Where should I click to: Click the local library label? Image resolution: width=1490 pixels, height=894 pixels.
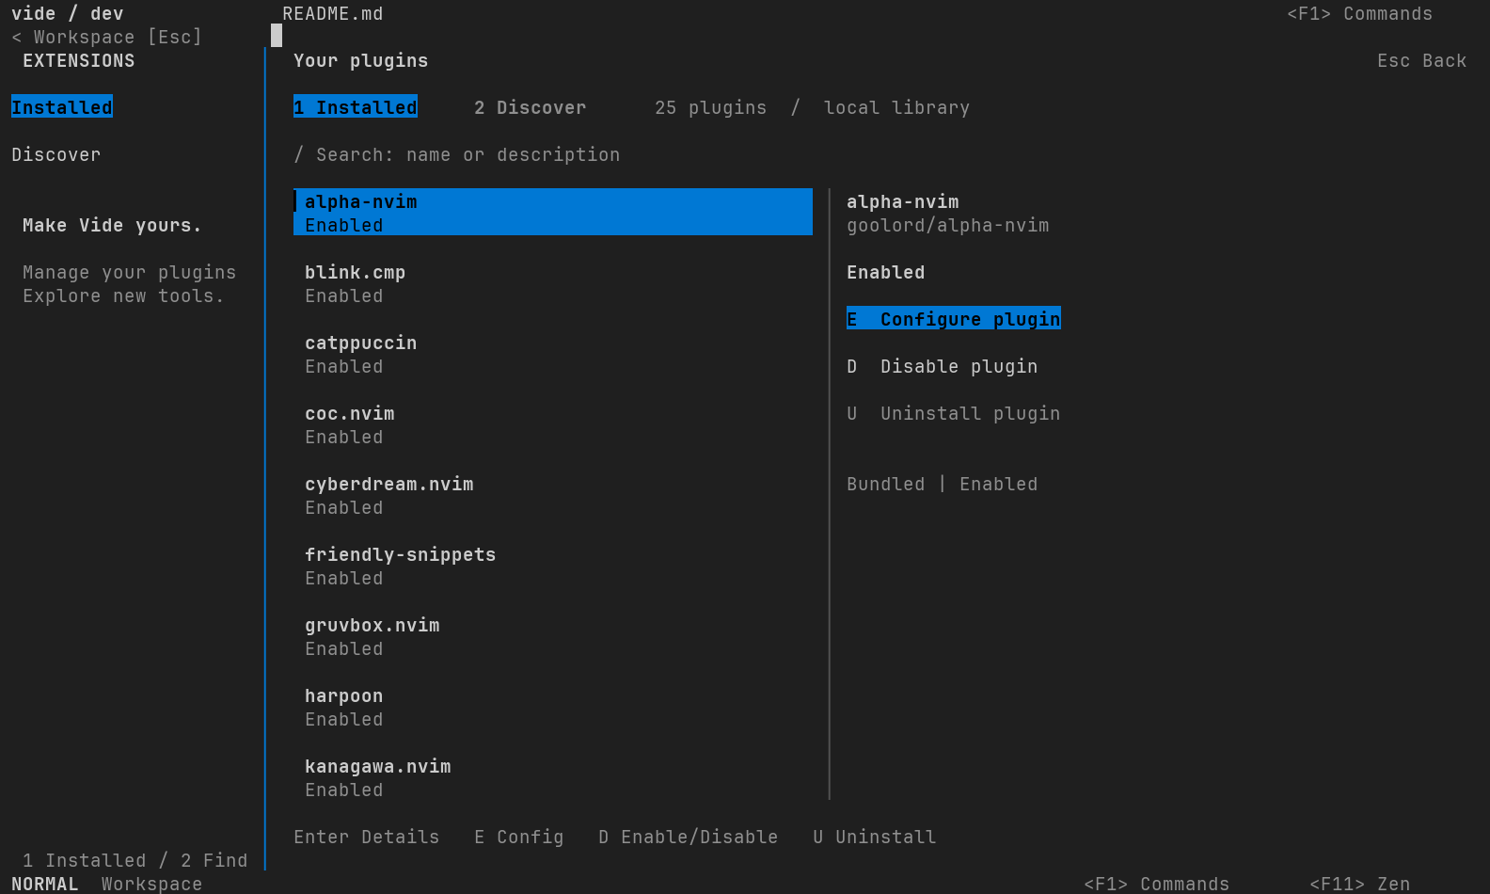click(x=897, y=107)
